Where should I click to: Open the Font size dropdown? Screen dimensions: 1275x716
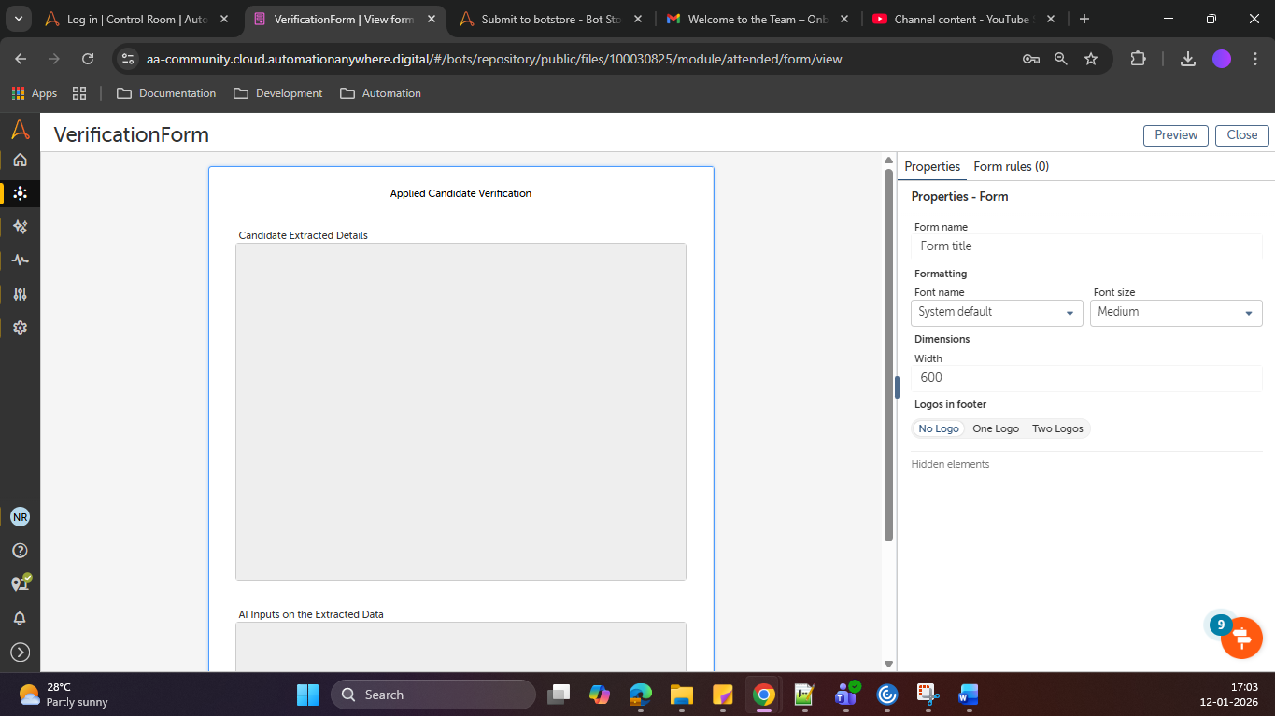[1175, 313]
